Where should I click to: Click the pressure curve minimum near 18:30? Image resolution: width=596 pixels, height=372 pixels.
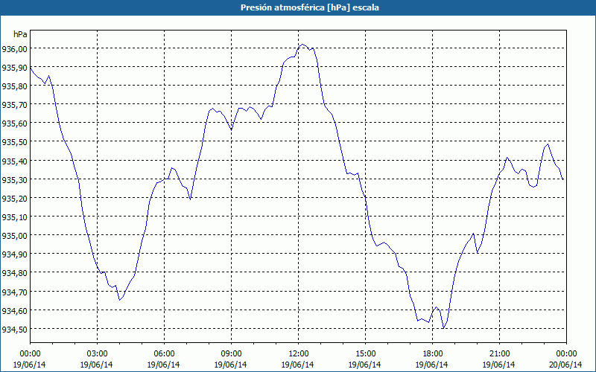[443, 328]
